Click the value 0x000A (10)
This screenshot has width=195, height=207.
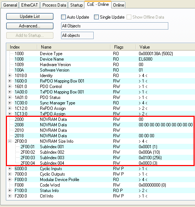(x=149, y=152)
